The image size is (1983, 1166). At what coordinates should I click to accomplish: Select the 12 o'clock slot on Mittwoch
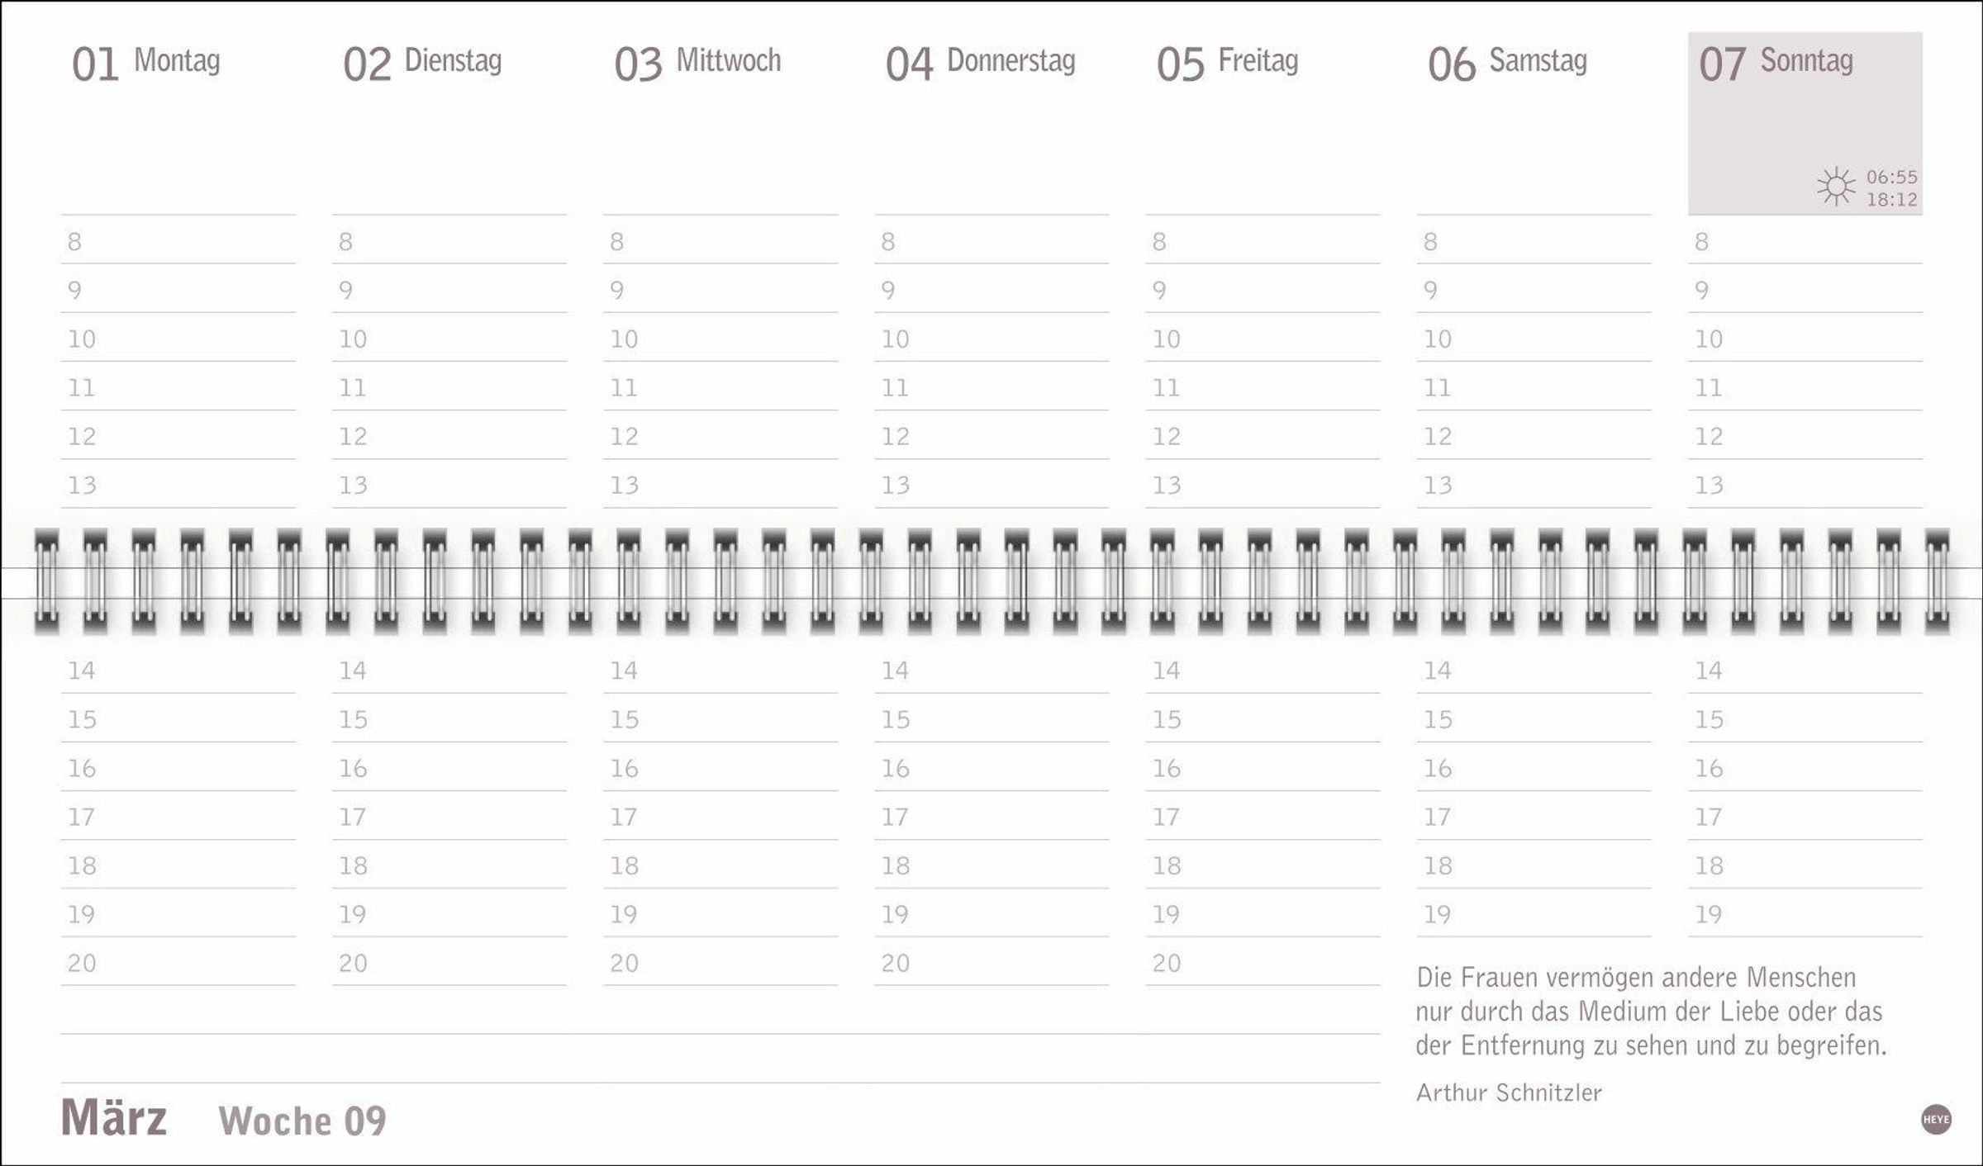pos(720,437)
